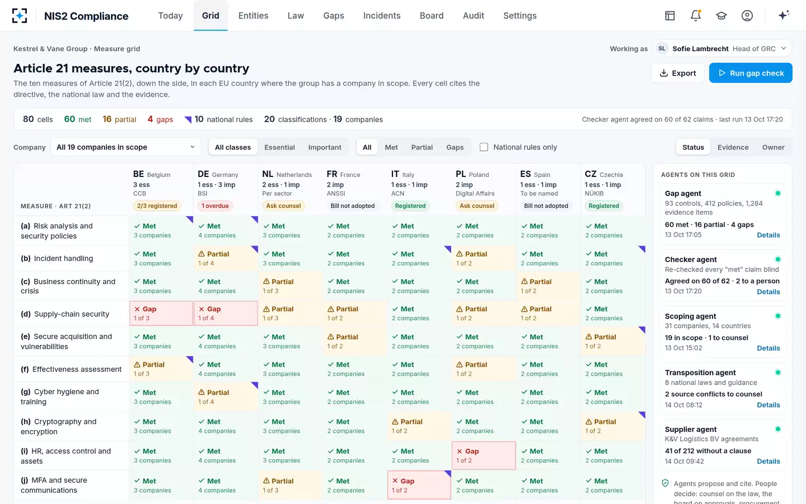Switch the grid view to Evidence

(733, 147)
